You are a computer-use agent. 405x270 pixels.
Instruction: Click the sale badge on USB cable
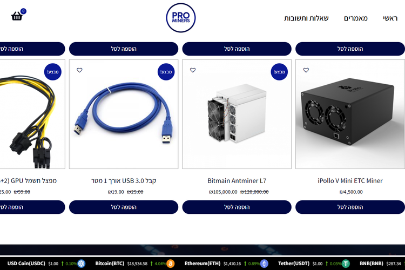tap(166, 72)
